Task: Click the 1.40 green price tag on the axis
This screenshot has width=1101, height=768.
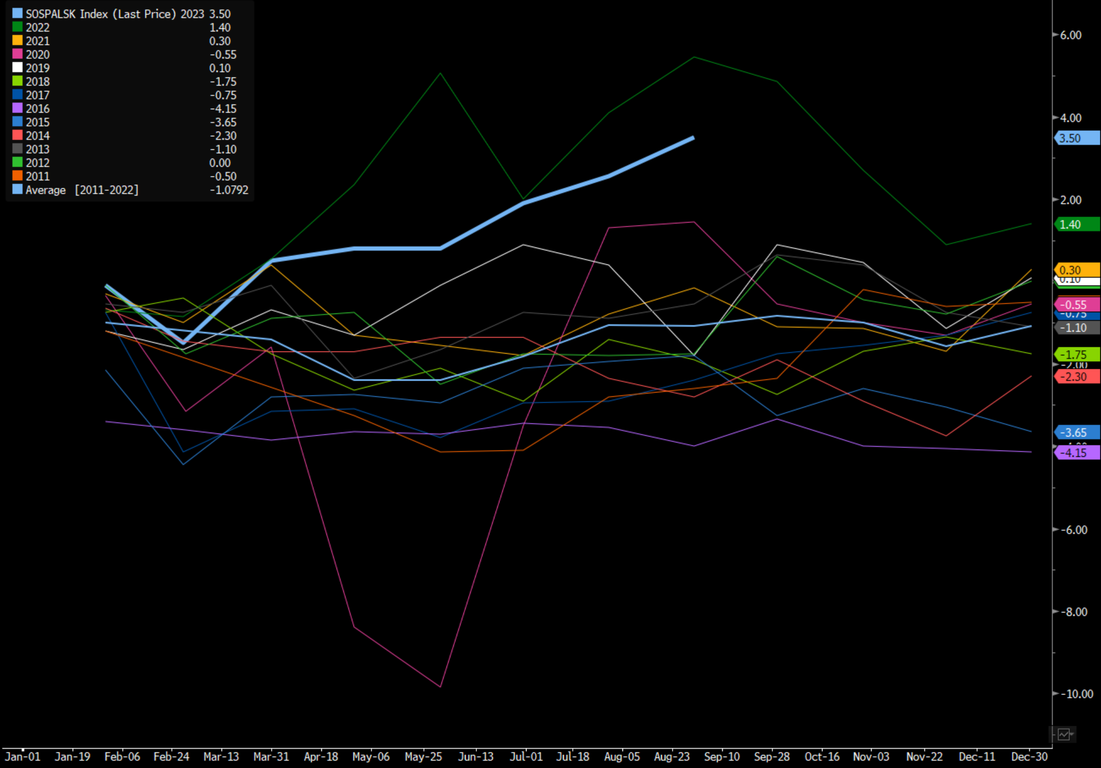Action: click(1077, 224)
